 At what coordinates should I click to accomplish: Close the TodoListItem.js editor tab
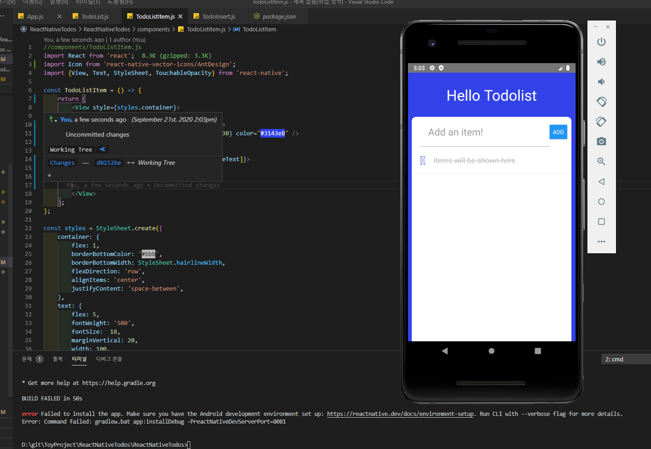tap(180, 16)
